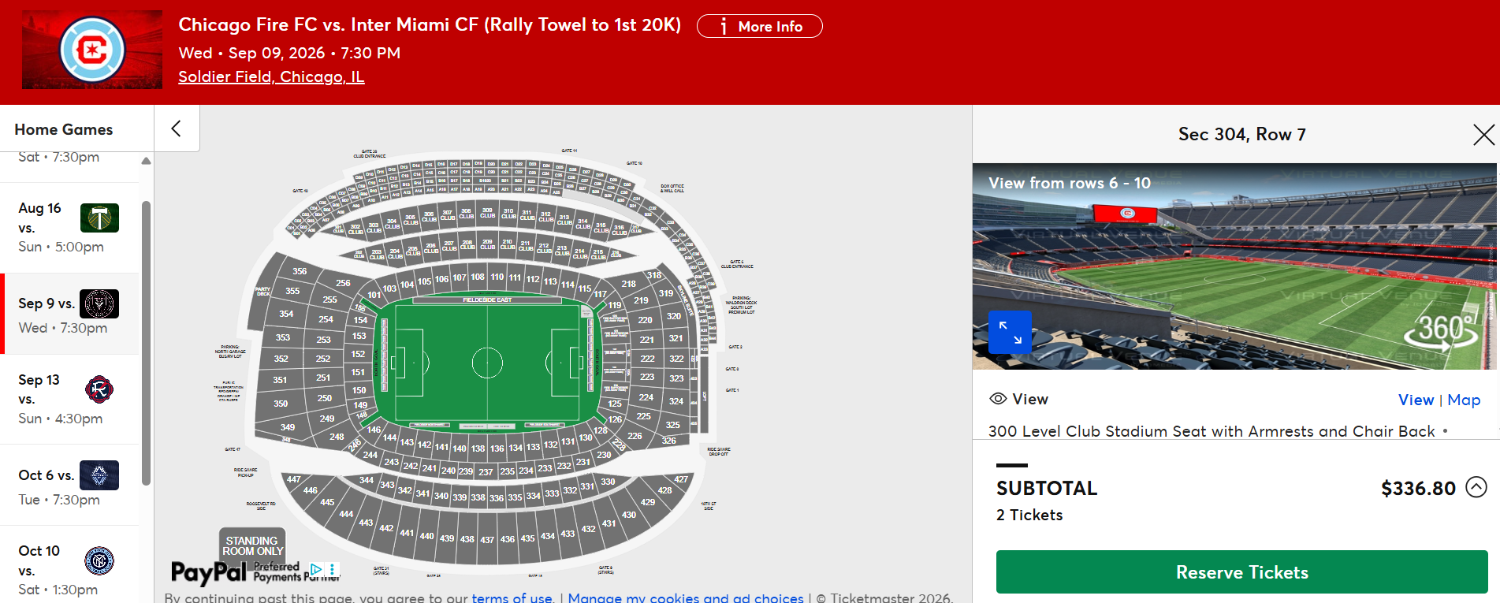
Task: Click the New England Revolution logo for Sep 13
Action: tap(99, 389)
